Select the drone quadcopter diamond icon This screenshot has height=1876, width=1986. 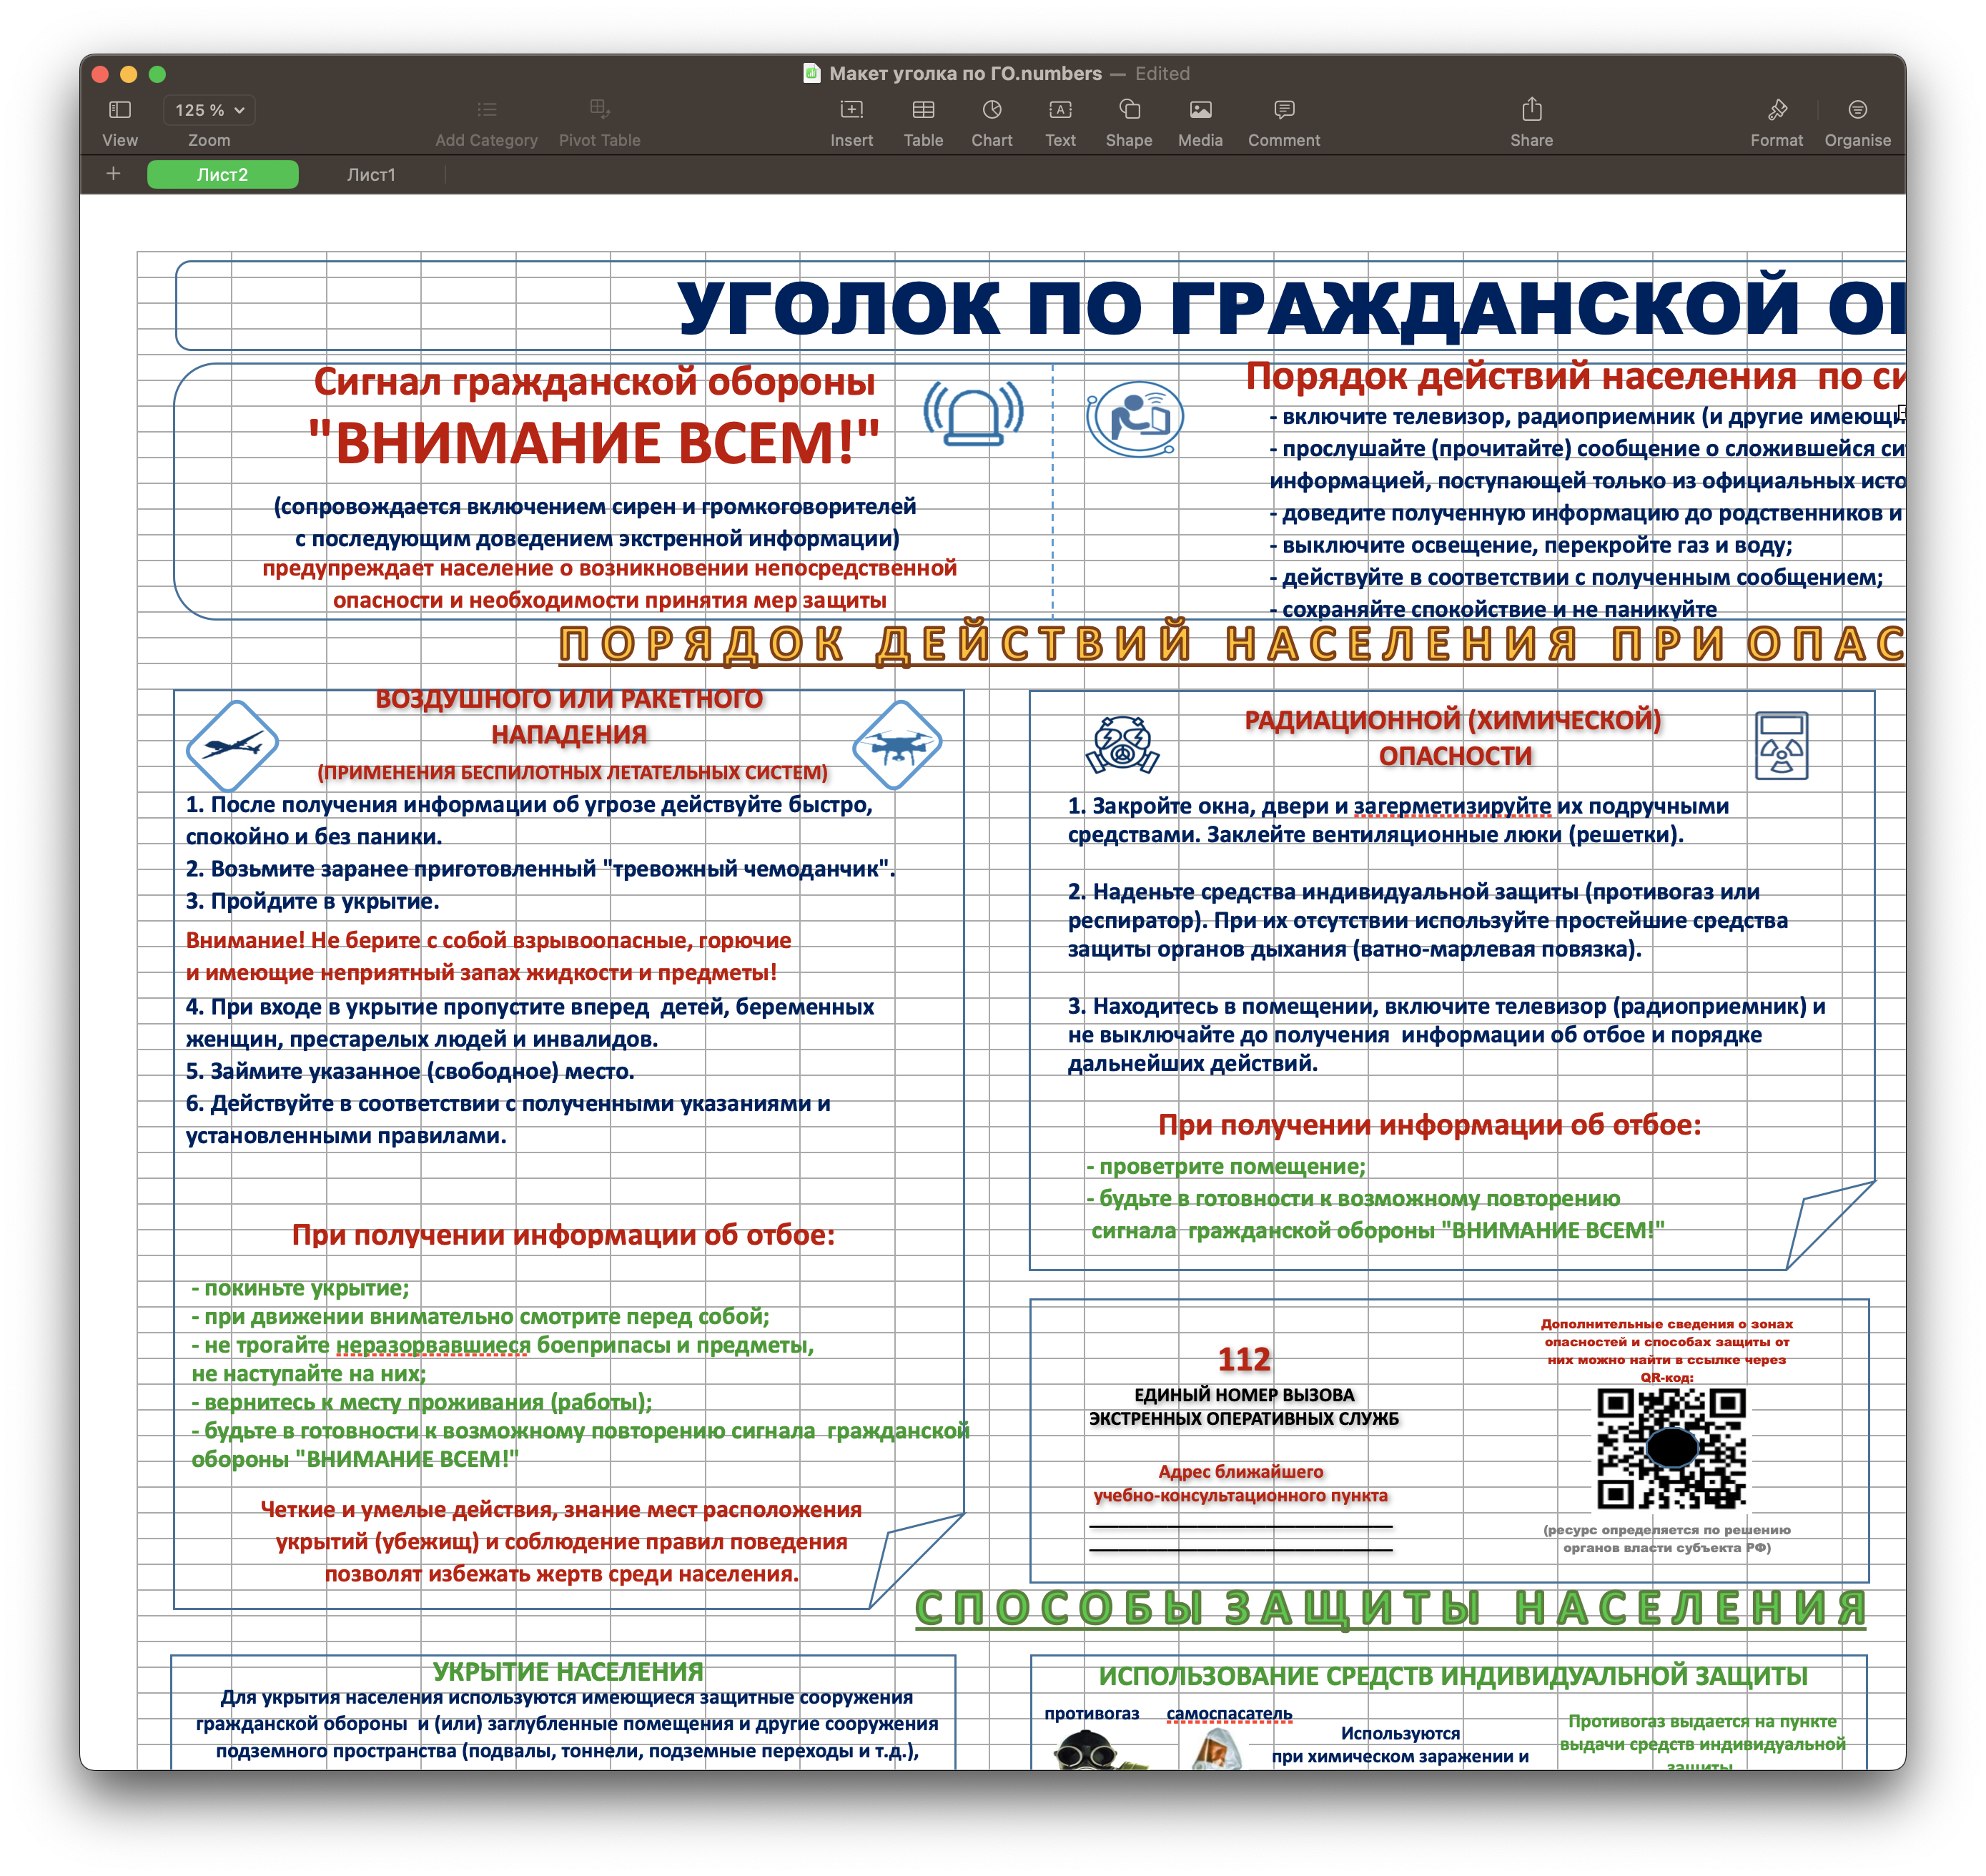[898, 745]
